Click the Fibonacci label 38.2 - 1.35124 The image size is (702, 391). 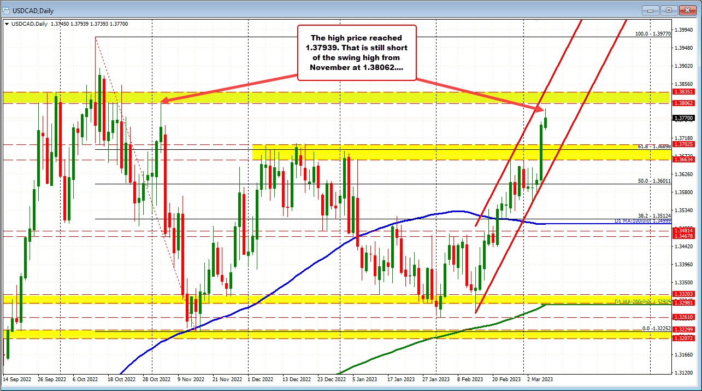pos(654,215)
